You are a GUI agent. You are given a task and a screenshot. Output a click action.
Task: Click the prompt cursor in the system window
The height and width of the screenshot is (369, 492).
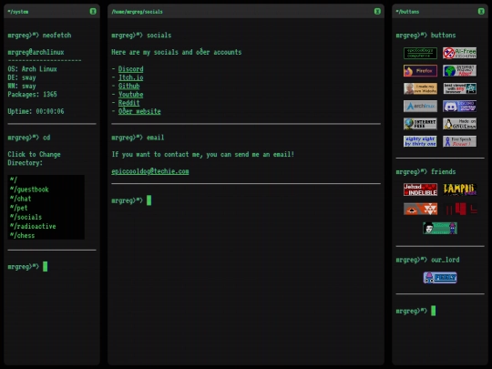point(46,266)
